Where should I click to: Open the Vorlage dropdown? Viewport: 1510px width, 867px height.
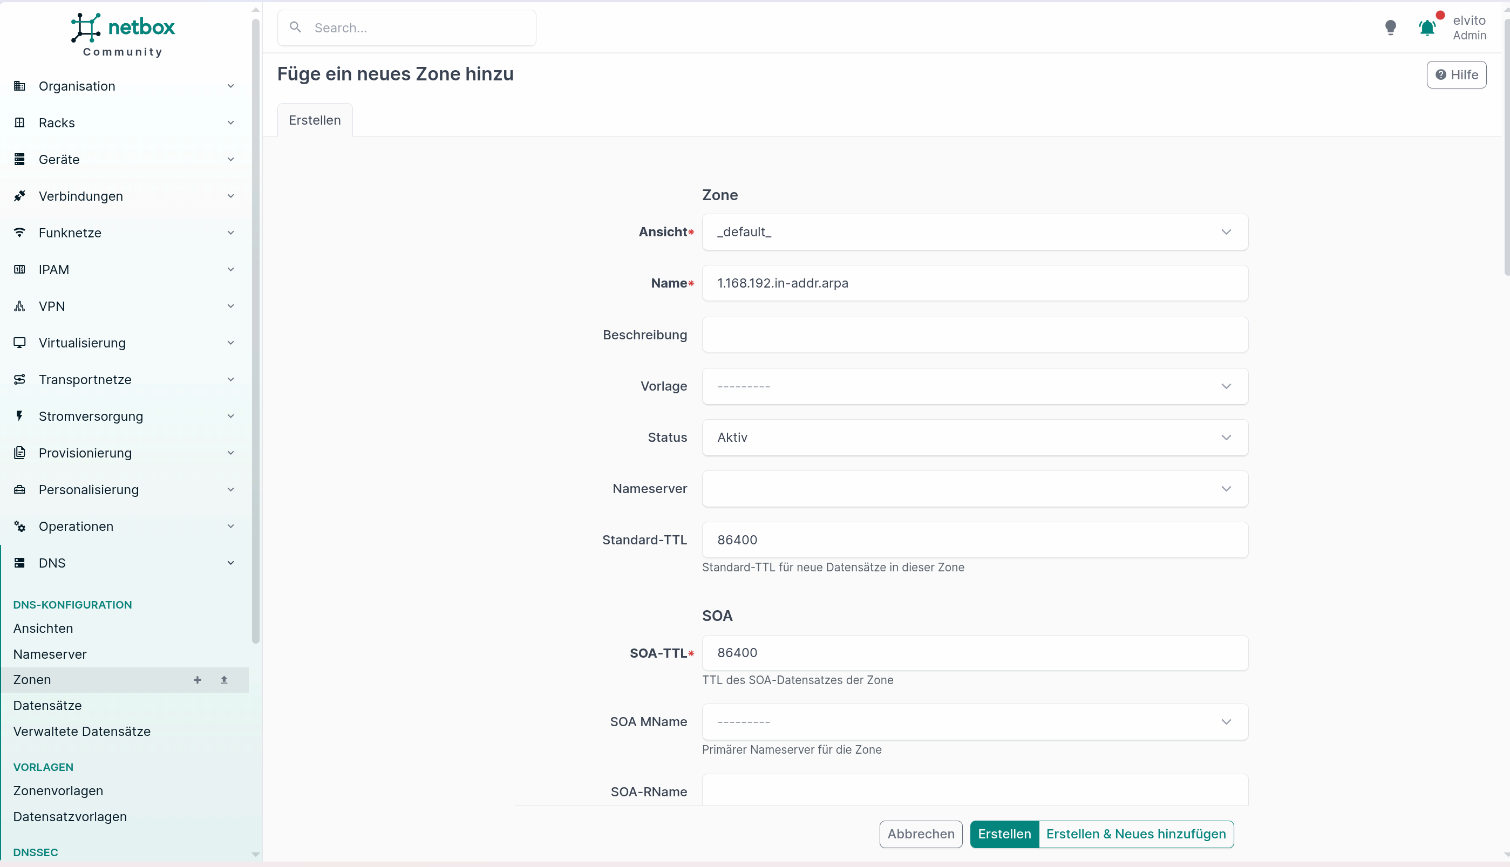[975, 386]
